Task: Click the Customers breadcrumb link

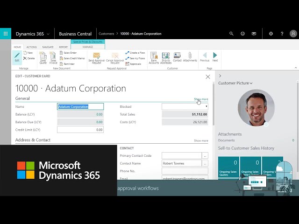Action: click(x=107, y=34)
